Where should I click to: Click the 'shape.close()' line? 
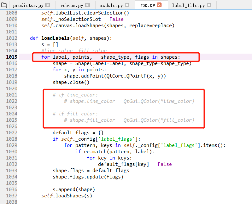pyautogui.click(x=71, y=82)
